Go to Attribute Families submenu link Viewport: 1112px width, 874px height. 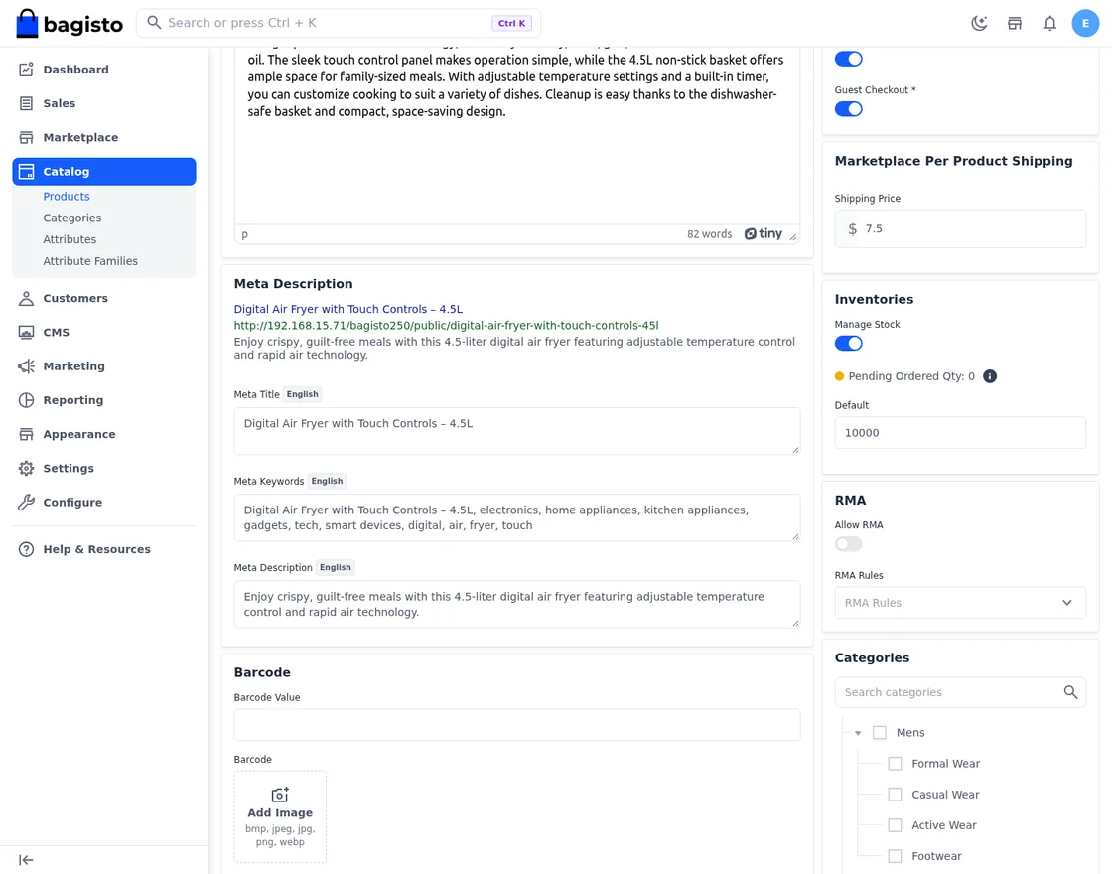coord(90,262)
